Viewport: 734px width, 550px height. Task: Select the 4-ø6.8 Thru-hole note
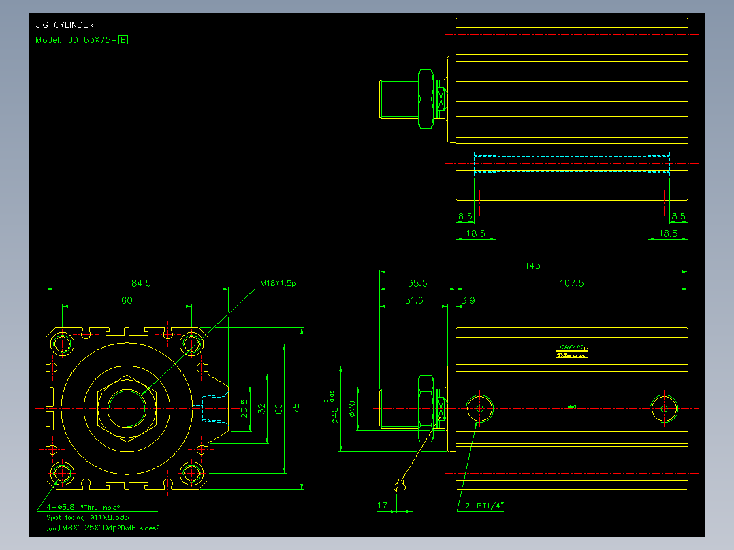coord(83,507)
